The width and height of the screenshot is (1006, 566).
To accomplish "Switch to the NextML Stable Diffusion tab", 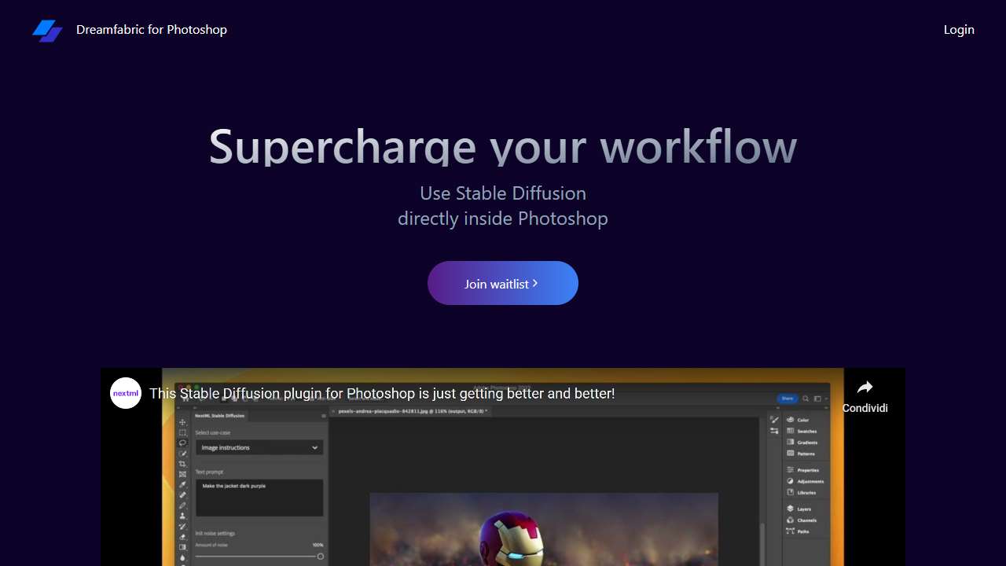I will [219, 415].
